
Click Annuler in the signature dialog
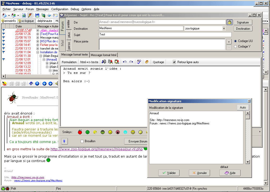tap(199, 173)
